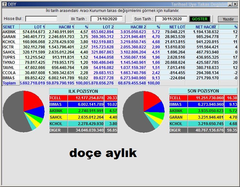The height and width of the screenshot is (187, 240).
Task: Click the GOSTER button
Action: 200,19
